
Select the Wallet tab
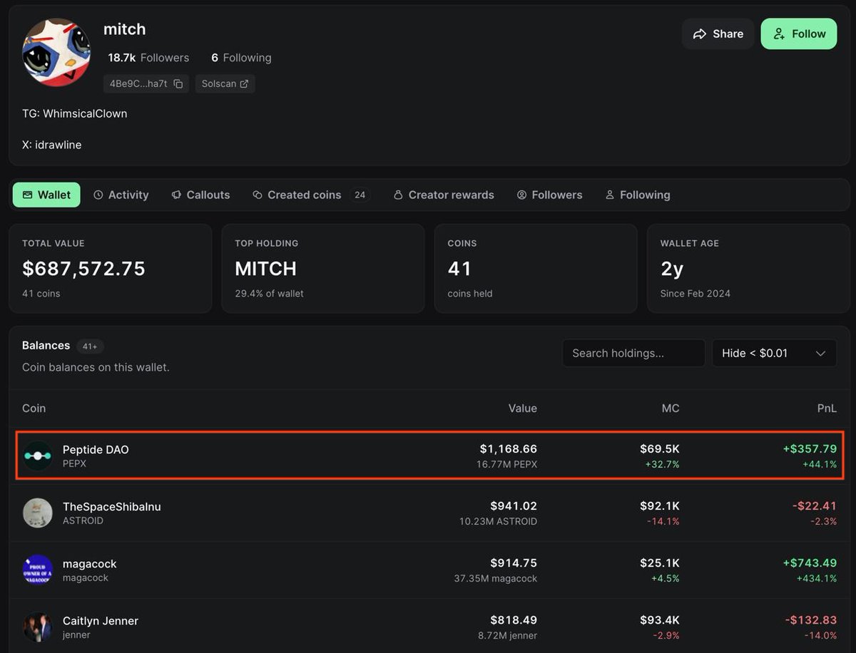[46, 195]
